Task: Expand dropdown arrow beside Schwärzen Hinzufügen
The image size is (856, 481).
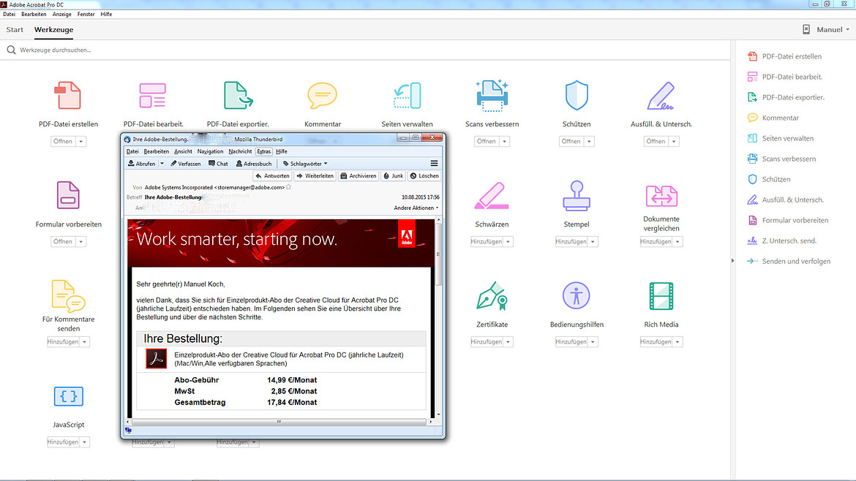Action: click(x=508, y=241)
